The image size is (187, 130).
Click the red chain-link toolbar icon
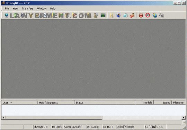pyautogui.click(x=132, y=15)
